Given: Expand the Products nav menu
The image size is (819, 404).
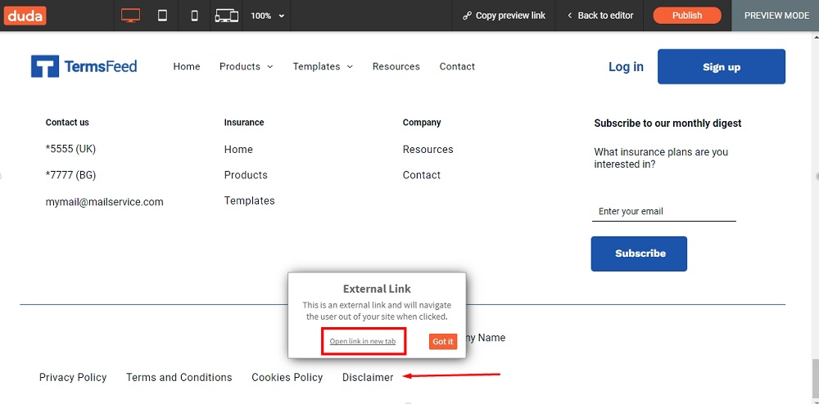Looking at the screenshot, I should pos(246,66).
